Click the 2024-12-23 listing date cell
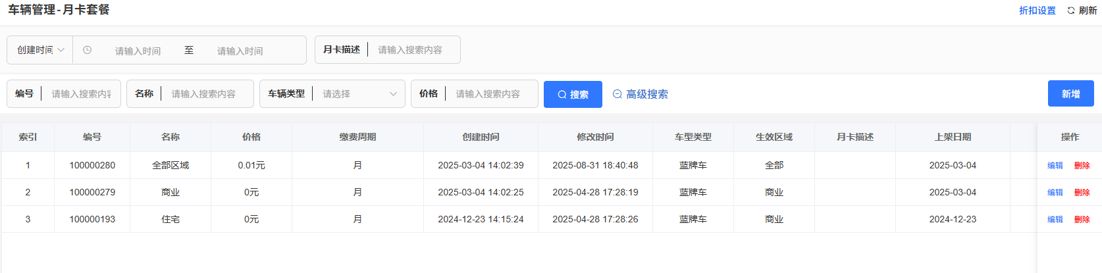Viewport: 1102px width, 273px height. click(x=953, y=219)
